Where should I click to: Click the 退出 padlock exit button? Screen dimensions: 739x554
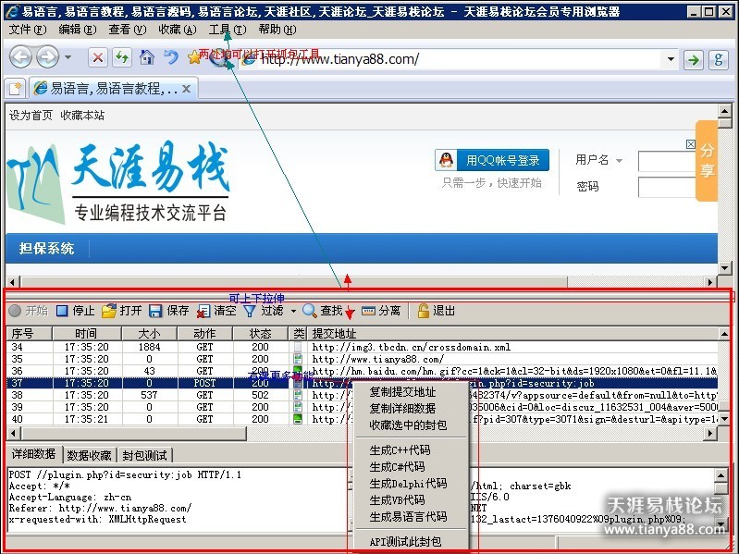pos(436,311)
